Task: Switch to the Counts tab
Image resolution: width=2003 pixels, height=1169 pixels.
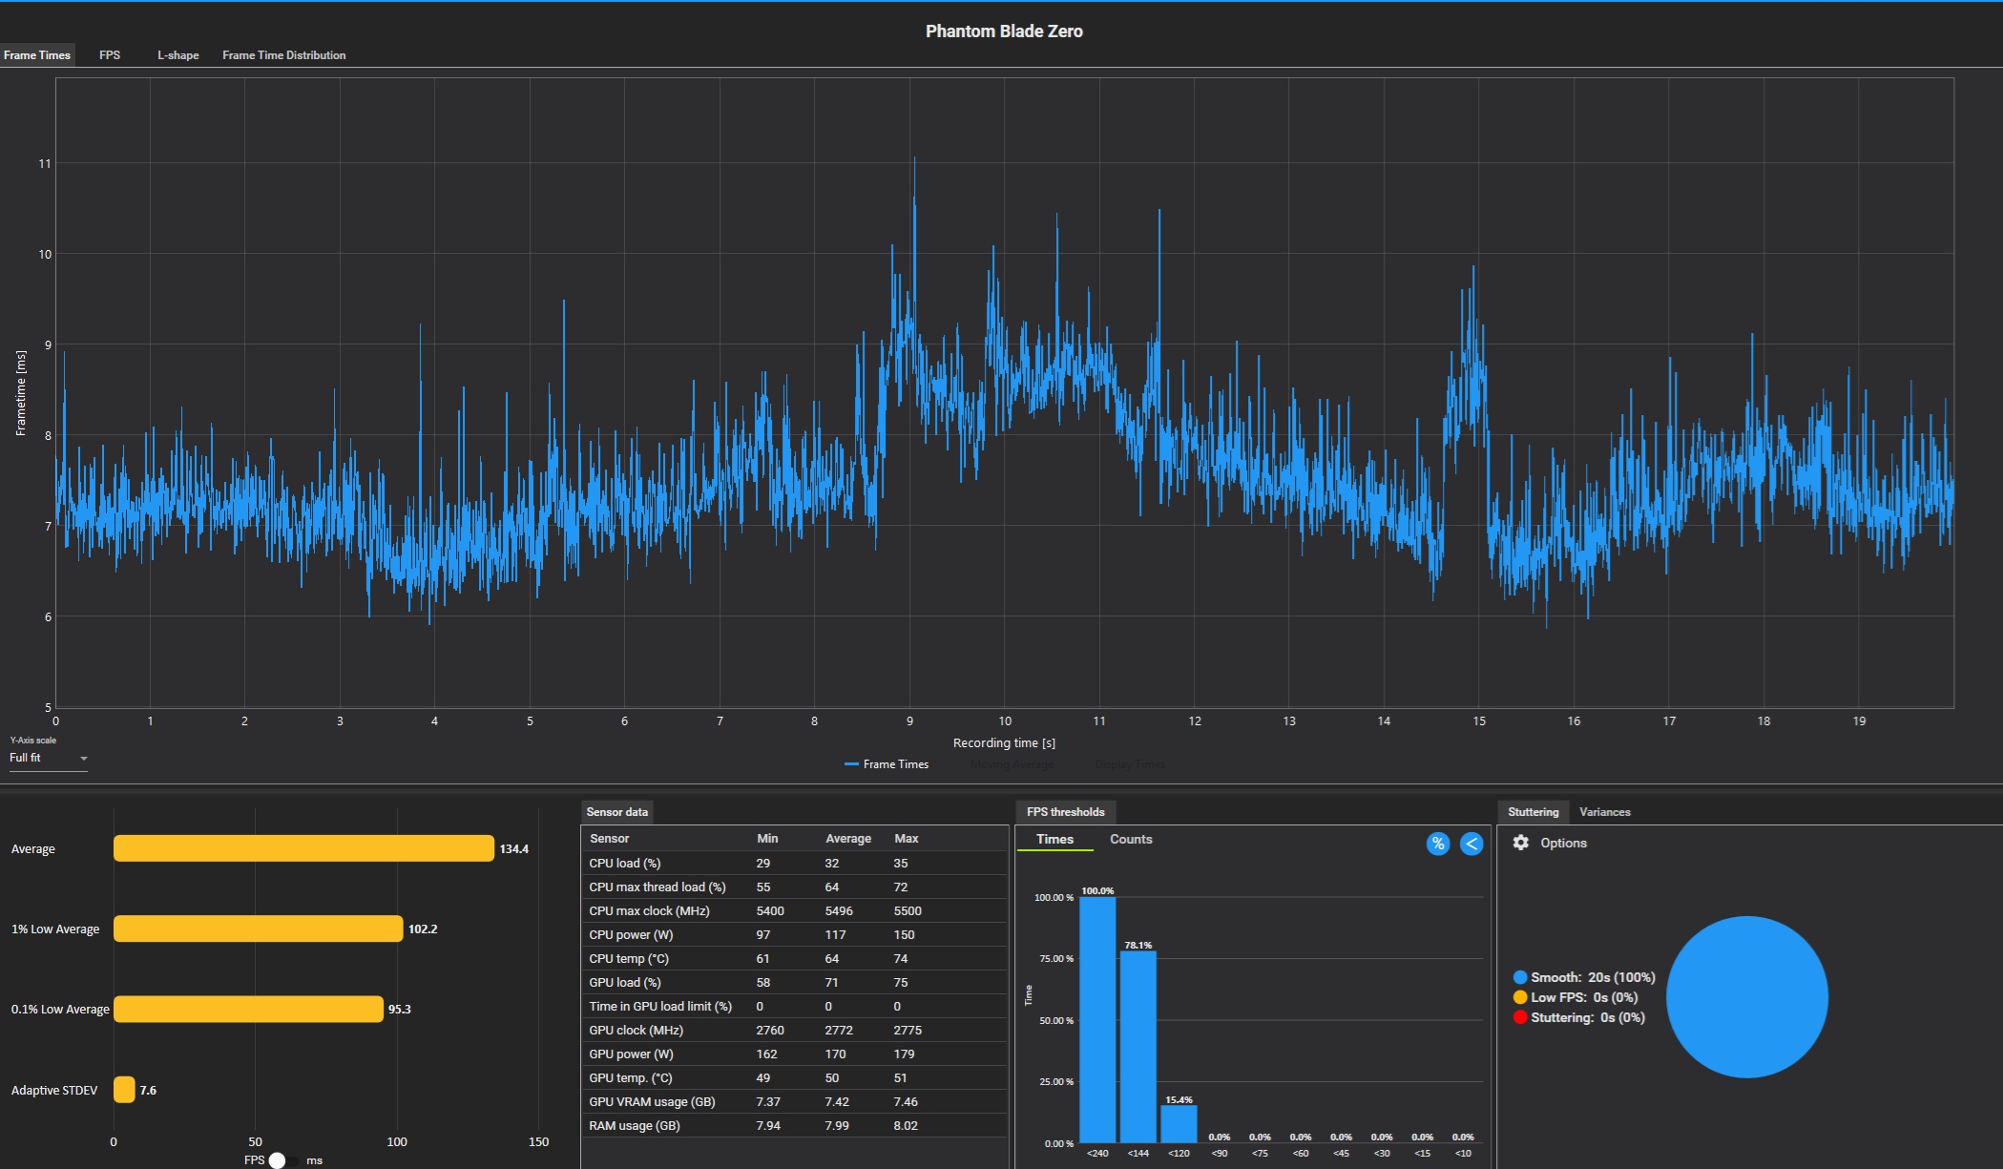Action: pyautogui.click(x=1131, y=839)
